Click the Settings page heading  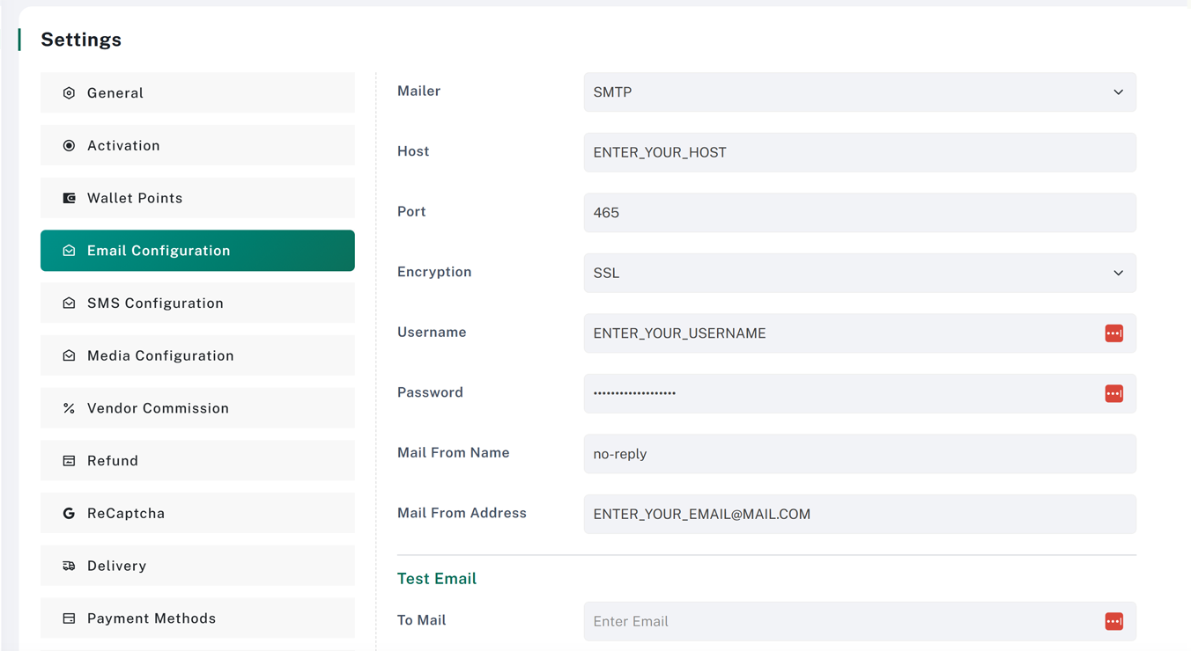(x=81, y=40)
